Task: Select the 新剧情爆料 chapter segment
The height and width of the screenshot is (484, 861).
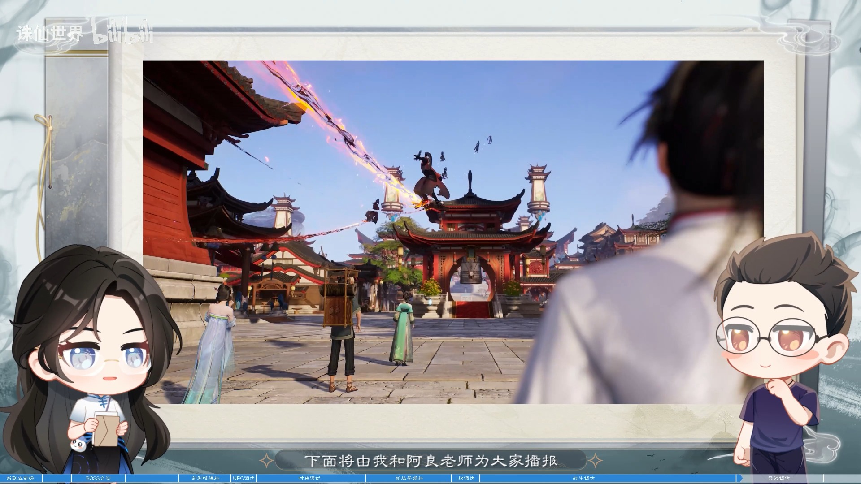Action: coord(205,478)
